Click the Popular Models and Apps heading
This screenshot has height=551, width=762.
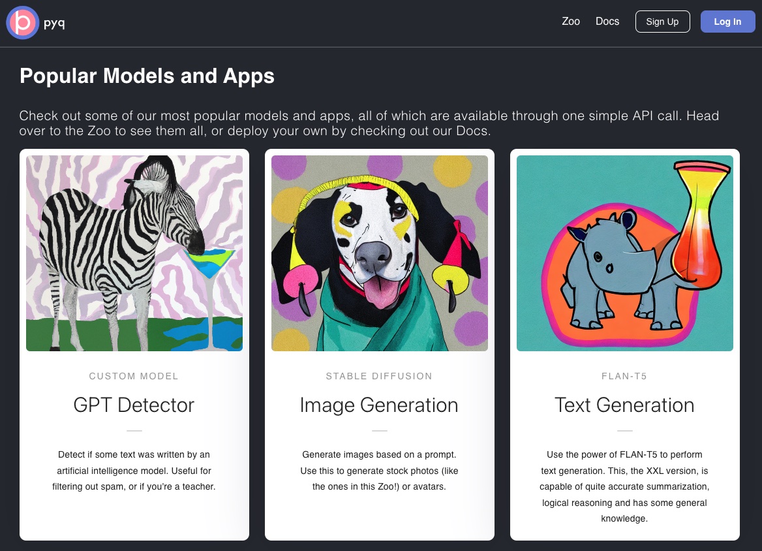pyautogui.click(x=147, y=76)
